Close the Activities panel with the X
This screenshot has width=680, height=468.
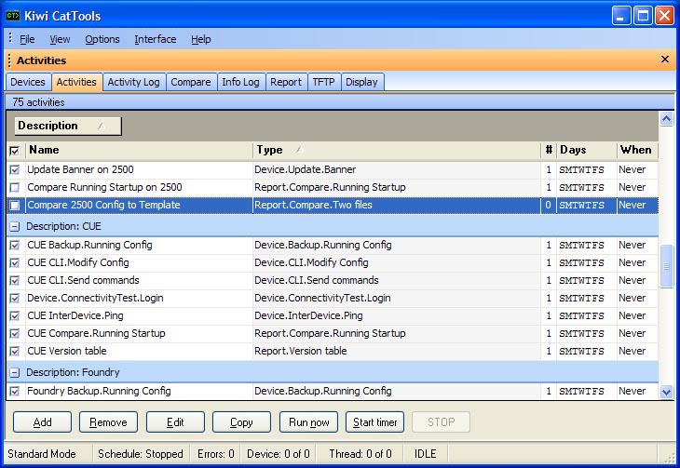(x=664, y=60)
